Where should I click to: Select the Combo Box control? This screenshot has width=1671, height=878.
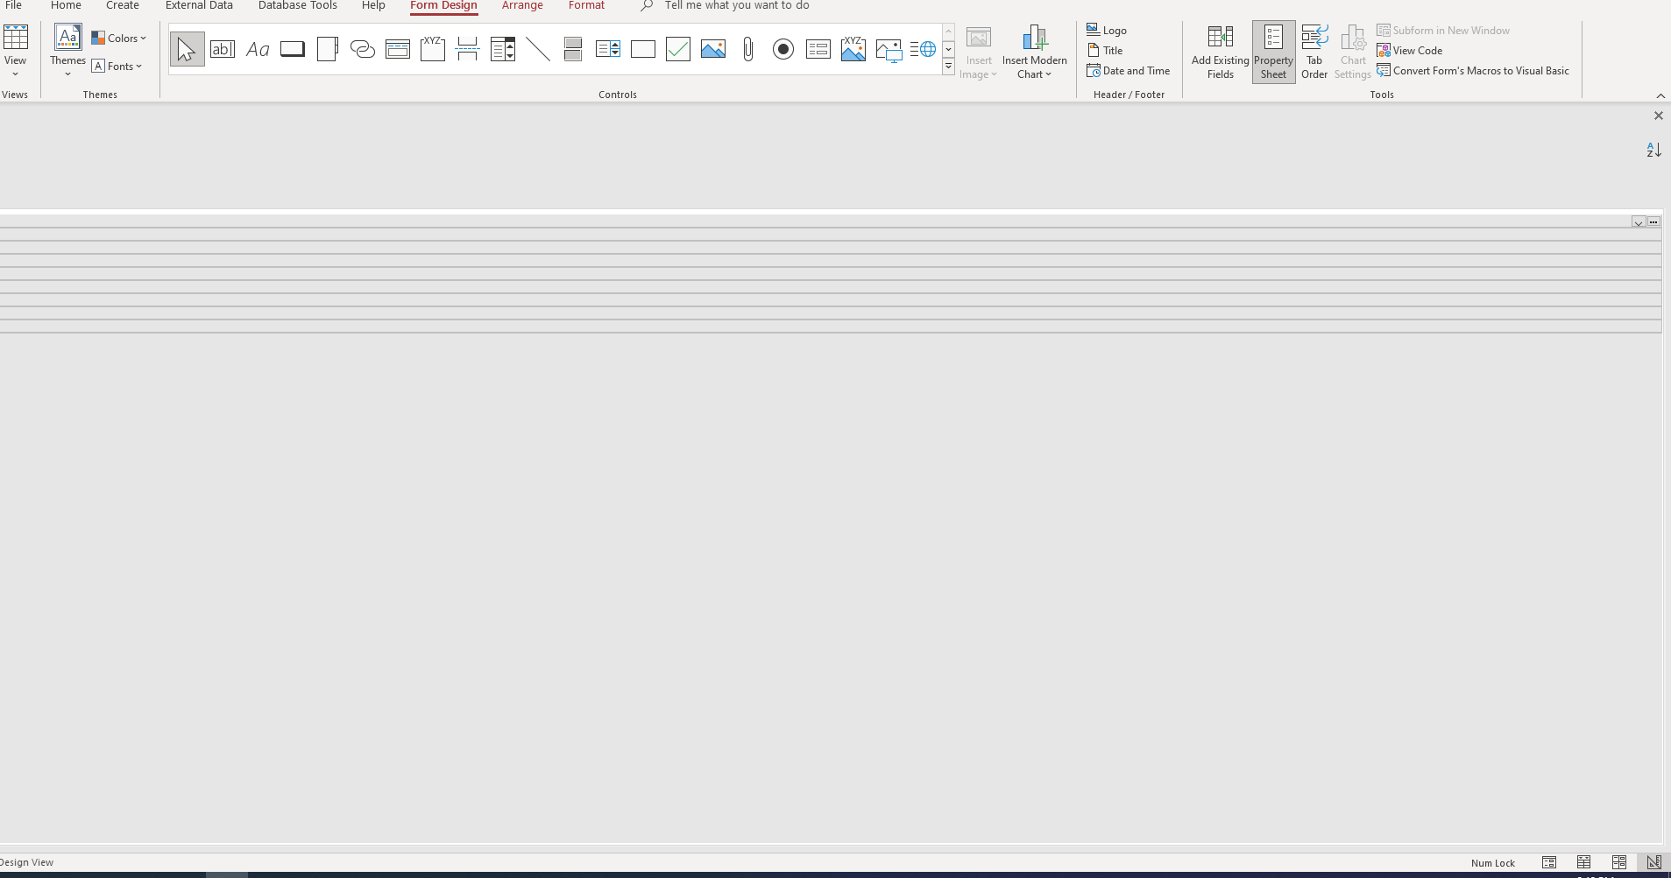503,49
